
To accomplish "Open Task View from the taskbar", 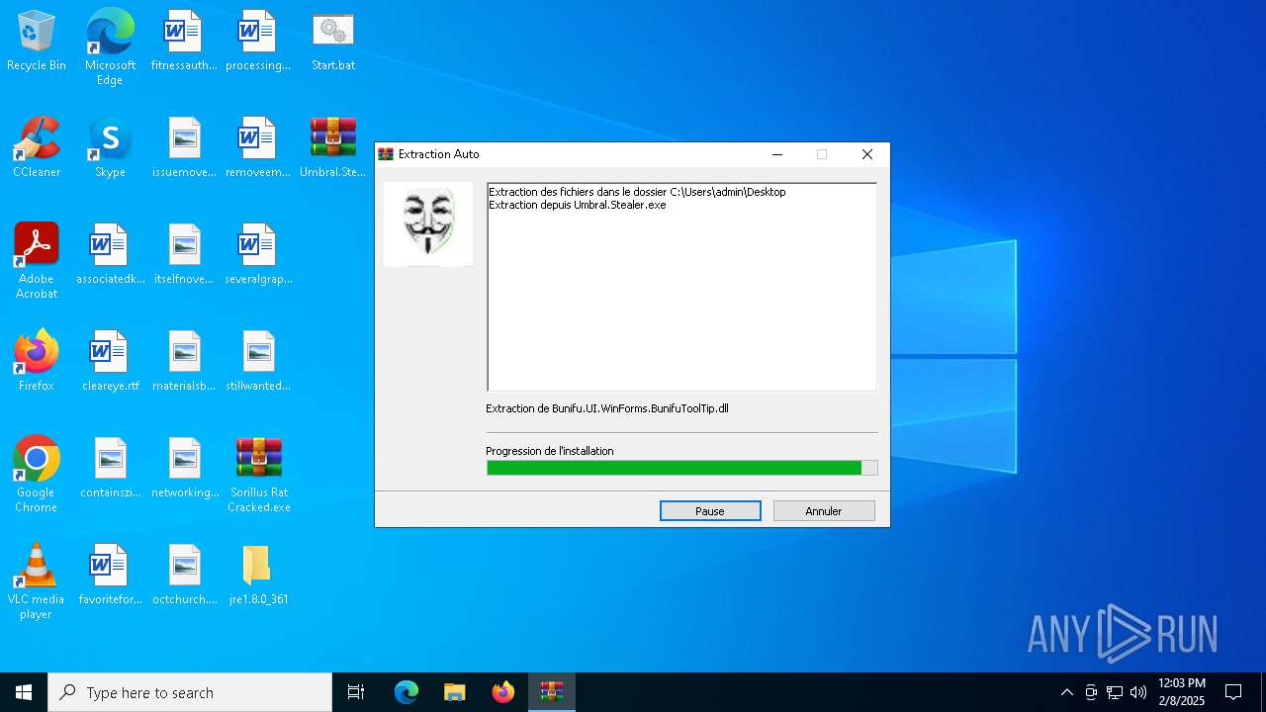I will 356,692.
